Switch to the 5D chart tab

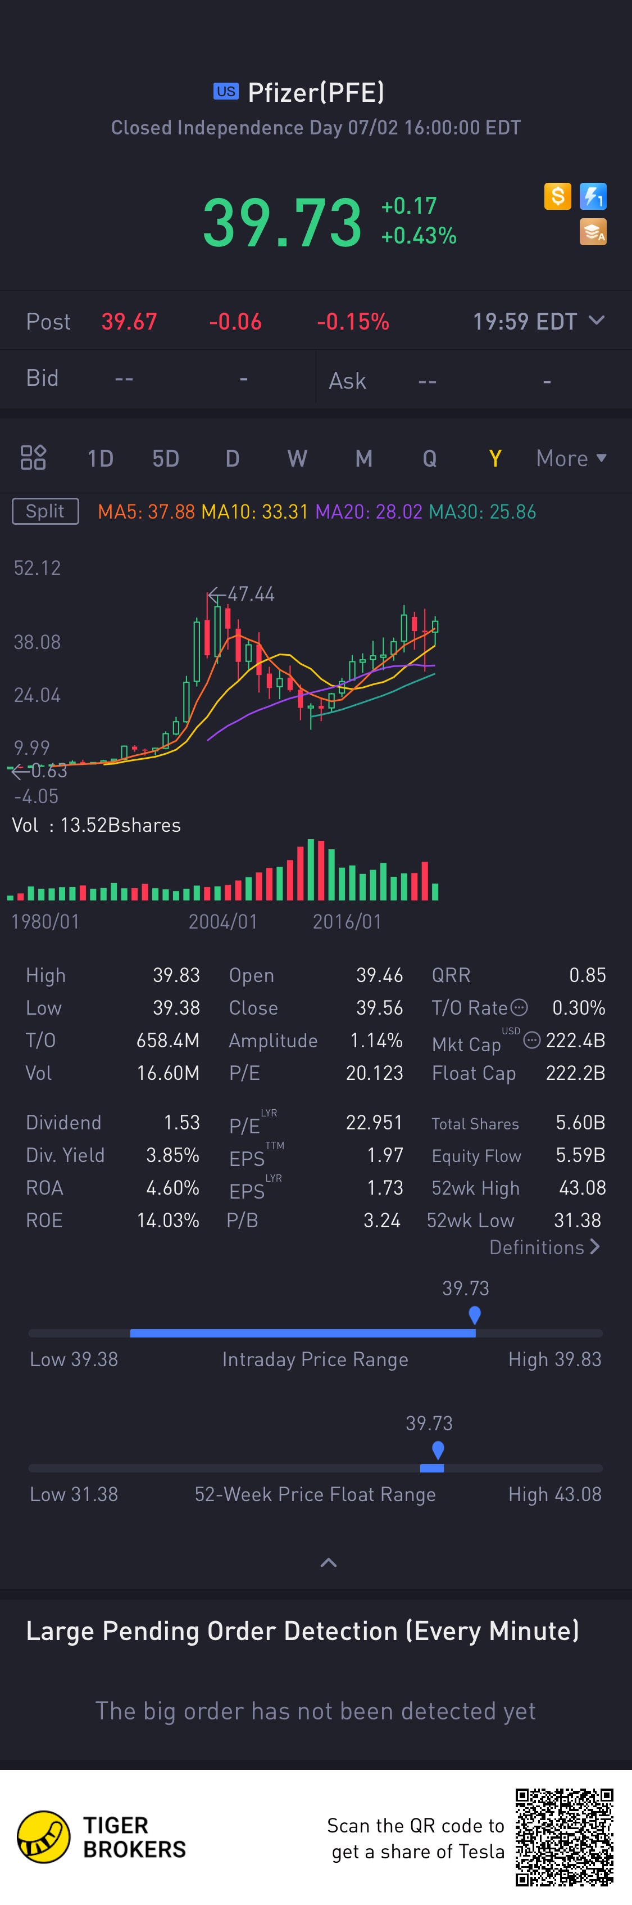coord(165,458)
